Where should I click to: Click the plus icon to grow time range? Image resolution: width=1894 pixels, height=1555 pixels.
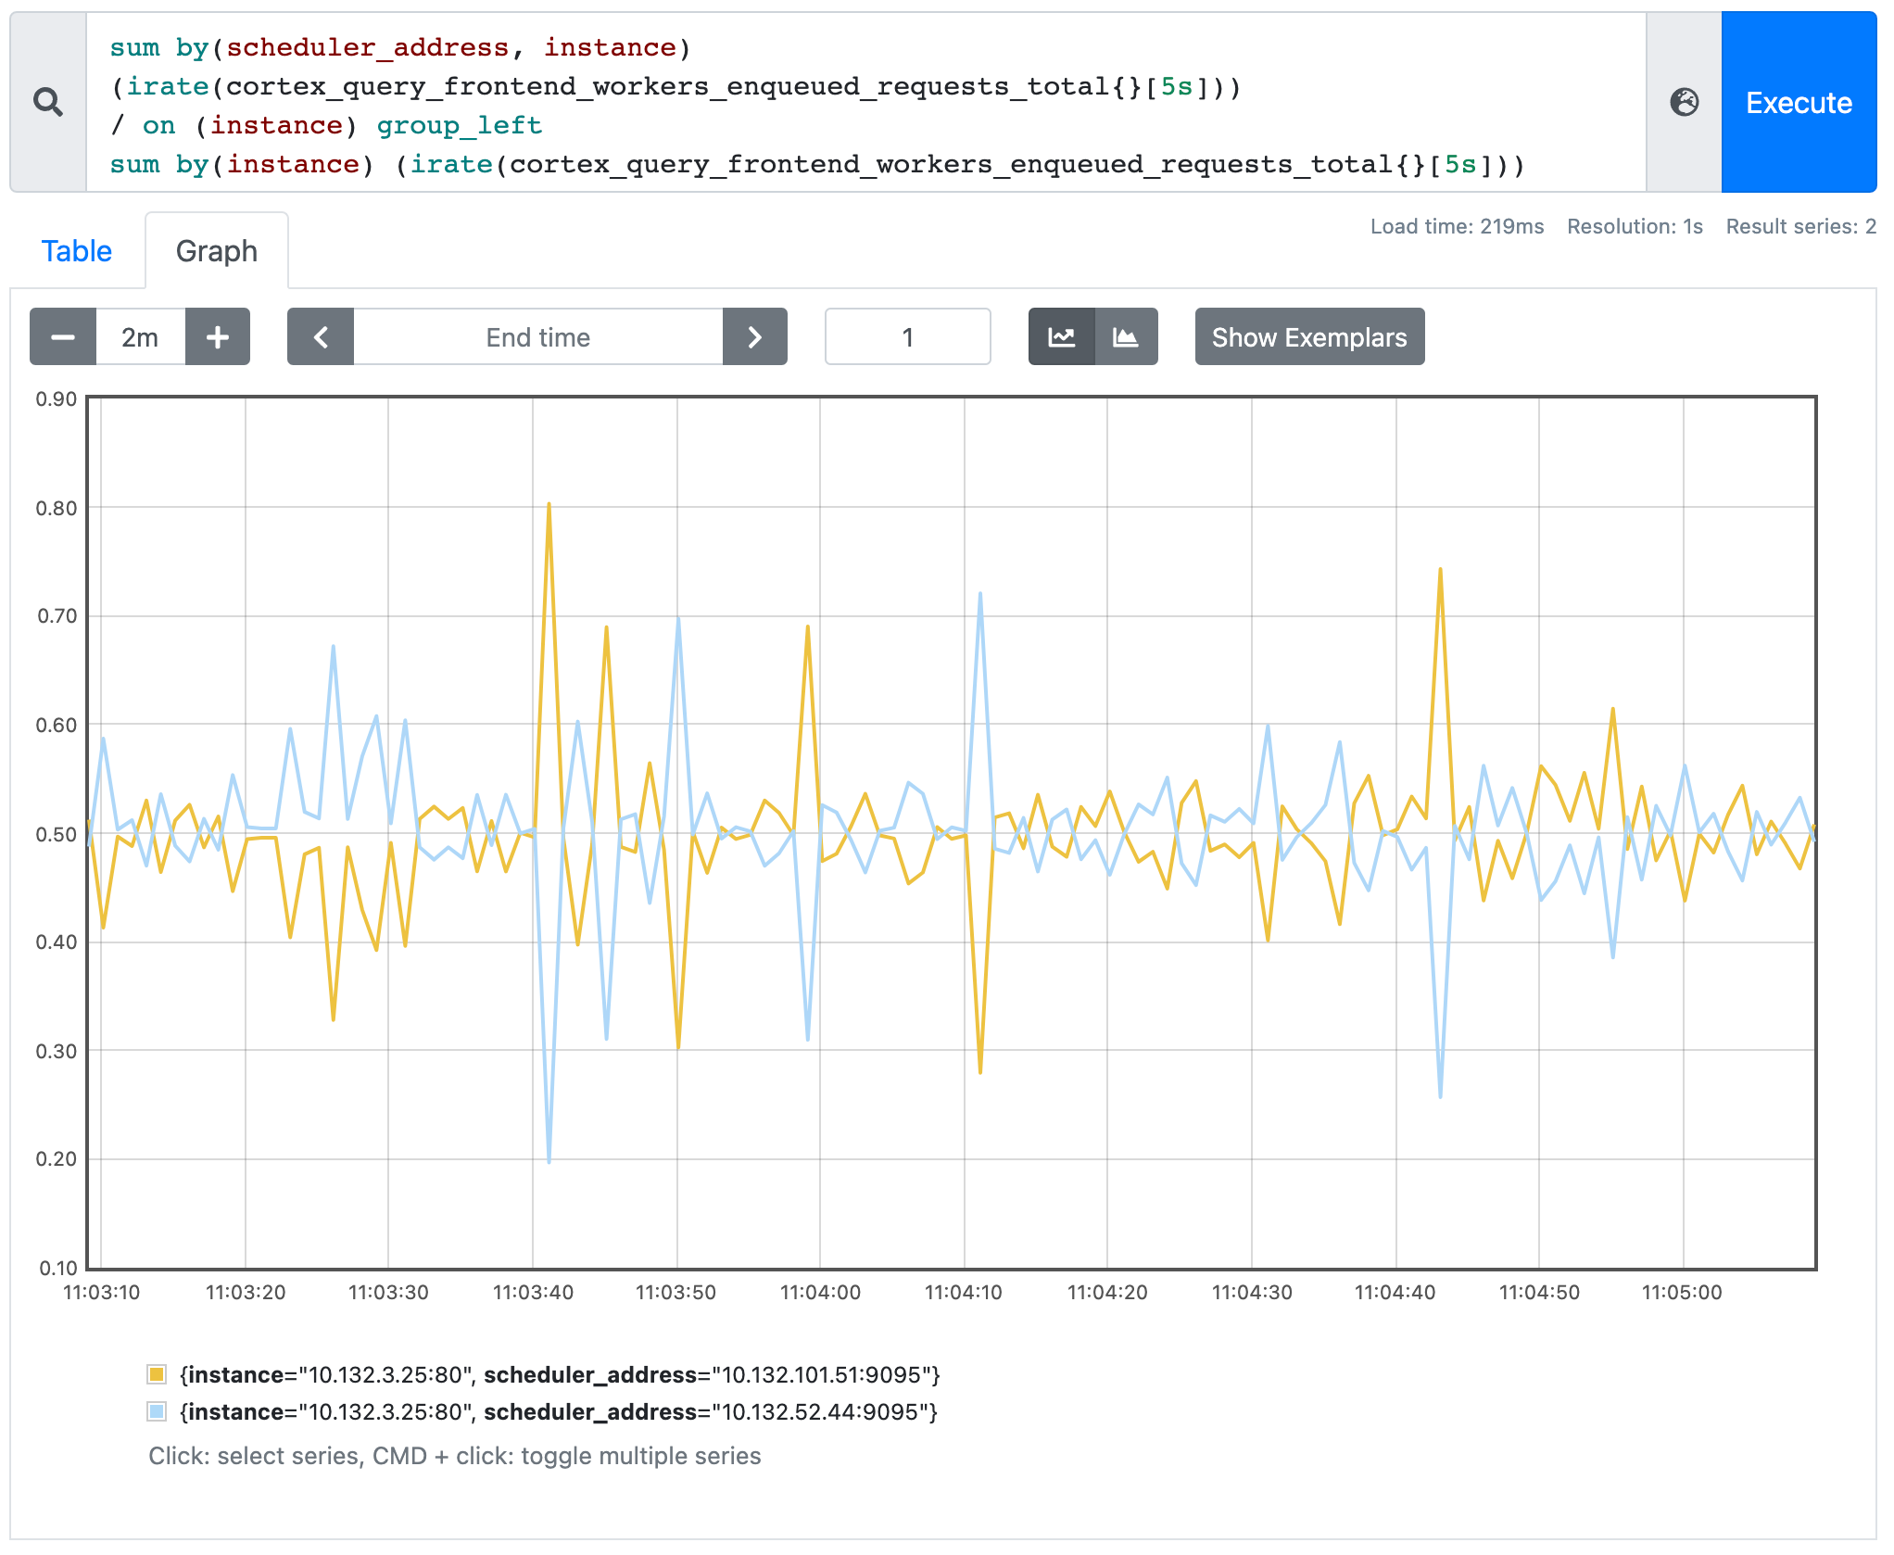[x=218, y=336]
